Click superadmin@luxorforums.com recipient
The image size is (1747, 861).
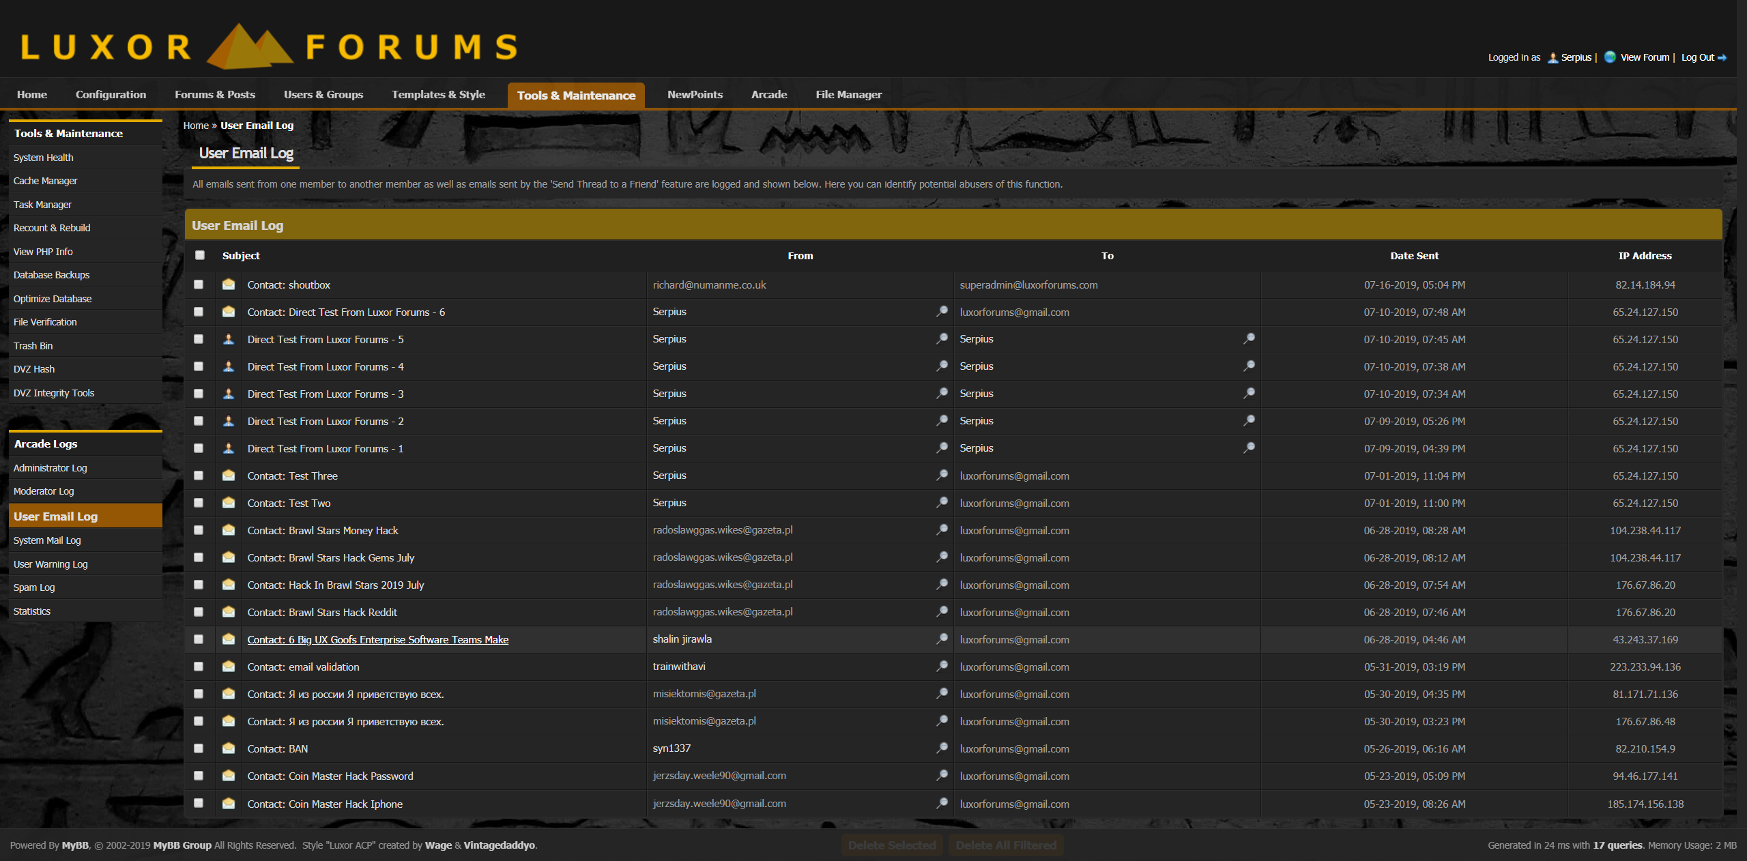1028,284
